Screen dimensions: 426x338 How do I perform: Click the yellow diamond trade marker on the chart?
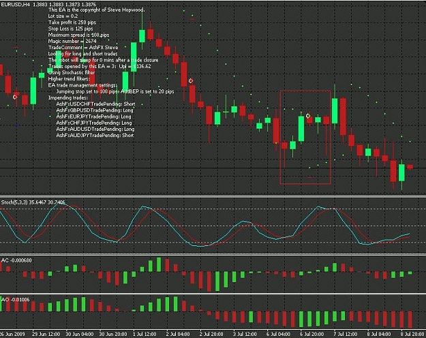(308, 116)
